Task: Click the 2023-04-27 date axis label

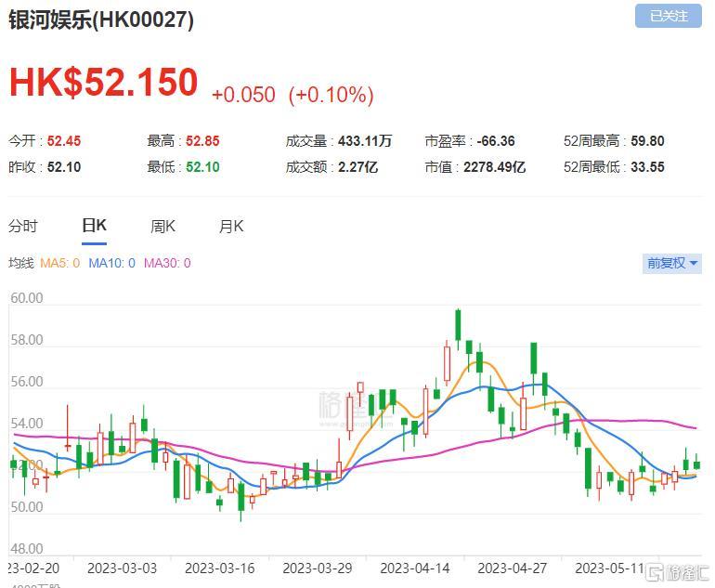Action: [x=512, y=568]
